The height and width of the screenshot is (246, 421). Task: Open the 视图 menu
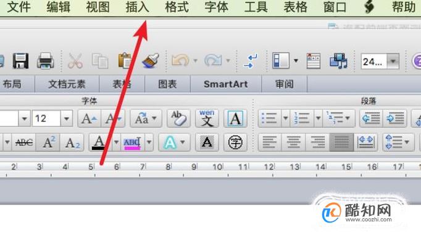pyautogui.click(x=98, y=7)
